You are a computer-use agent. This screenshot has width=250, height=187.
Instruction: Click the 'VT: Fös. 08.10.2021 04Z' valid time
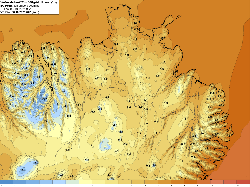(16, 12)
